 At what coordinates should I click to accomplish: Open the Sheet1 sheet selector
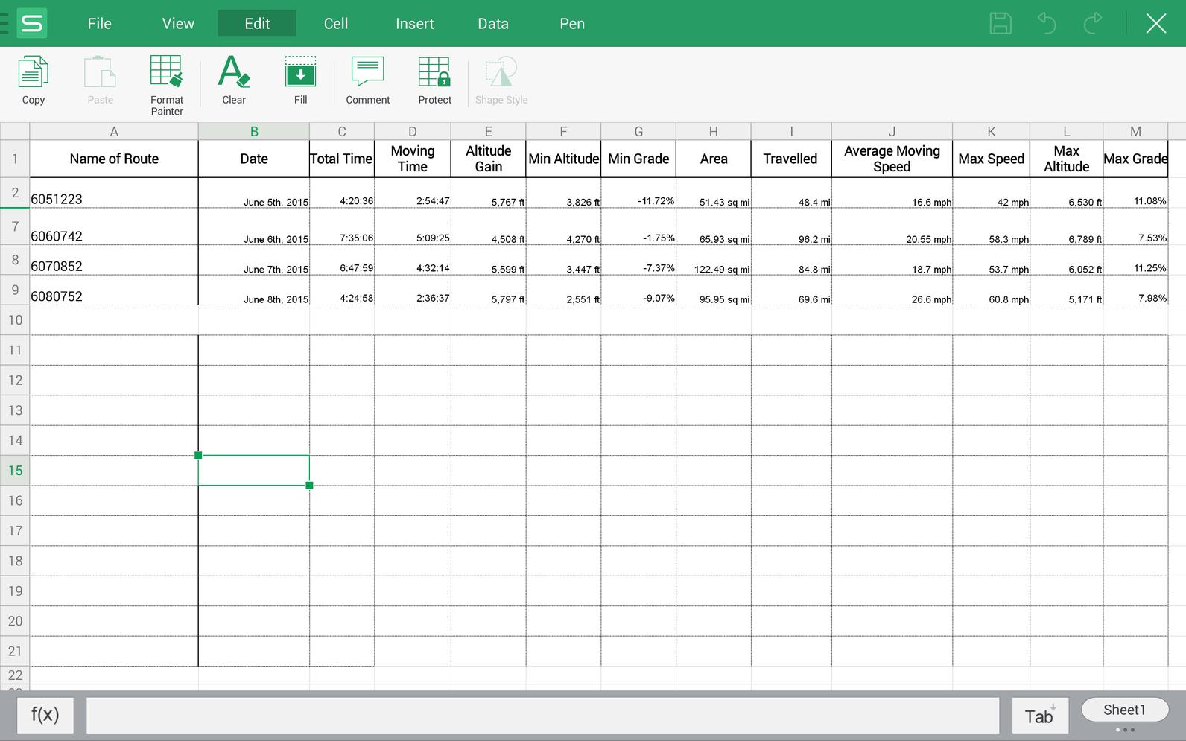(x=1124, y=710)
